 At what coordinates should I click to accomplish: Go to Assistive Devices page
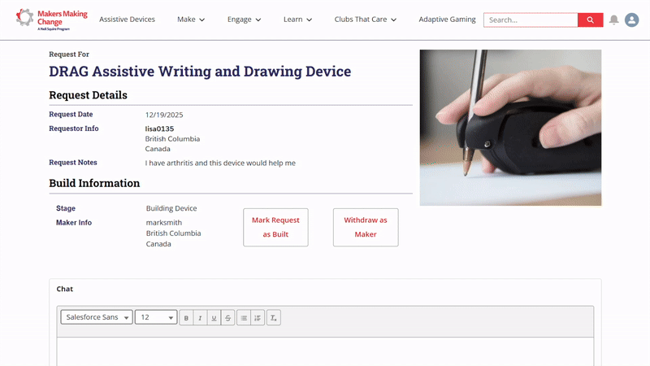click(x=127, y=20)
